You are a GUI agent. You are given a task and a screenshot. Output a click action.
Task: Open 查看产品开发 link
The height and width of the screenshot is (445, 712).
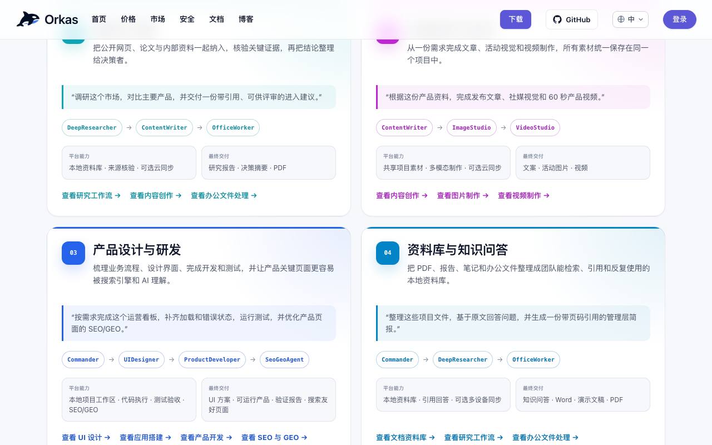point(206,438)
